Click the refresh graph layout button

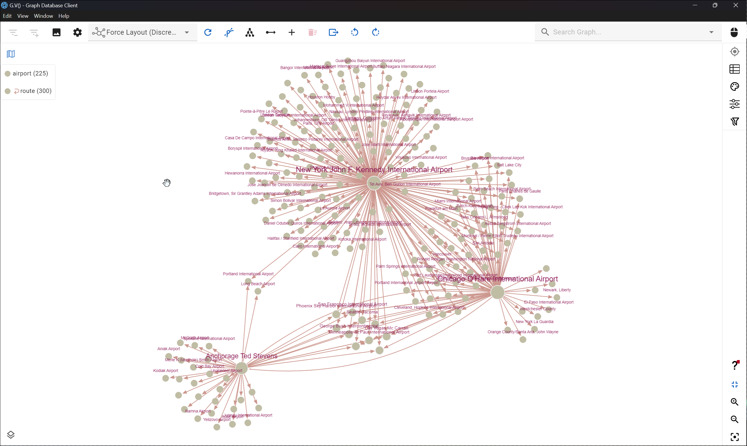pos(208,32)
